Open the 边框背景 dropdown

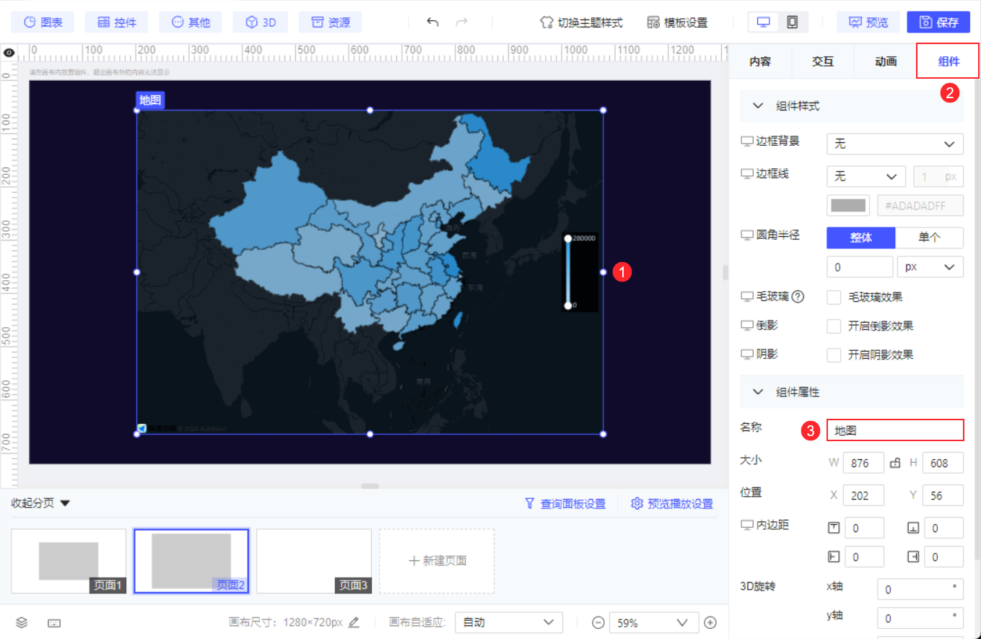coord(894,144)
